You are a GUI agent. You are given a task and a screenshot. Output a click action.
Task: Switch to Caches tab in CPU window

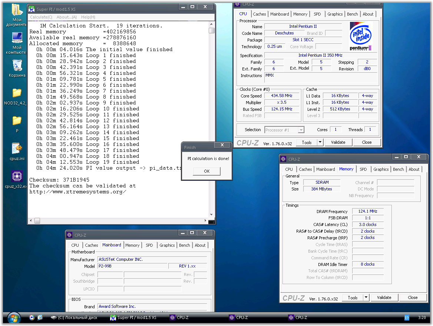(x=259, y=14)
